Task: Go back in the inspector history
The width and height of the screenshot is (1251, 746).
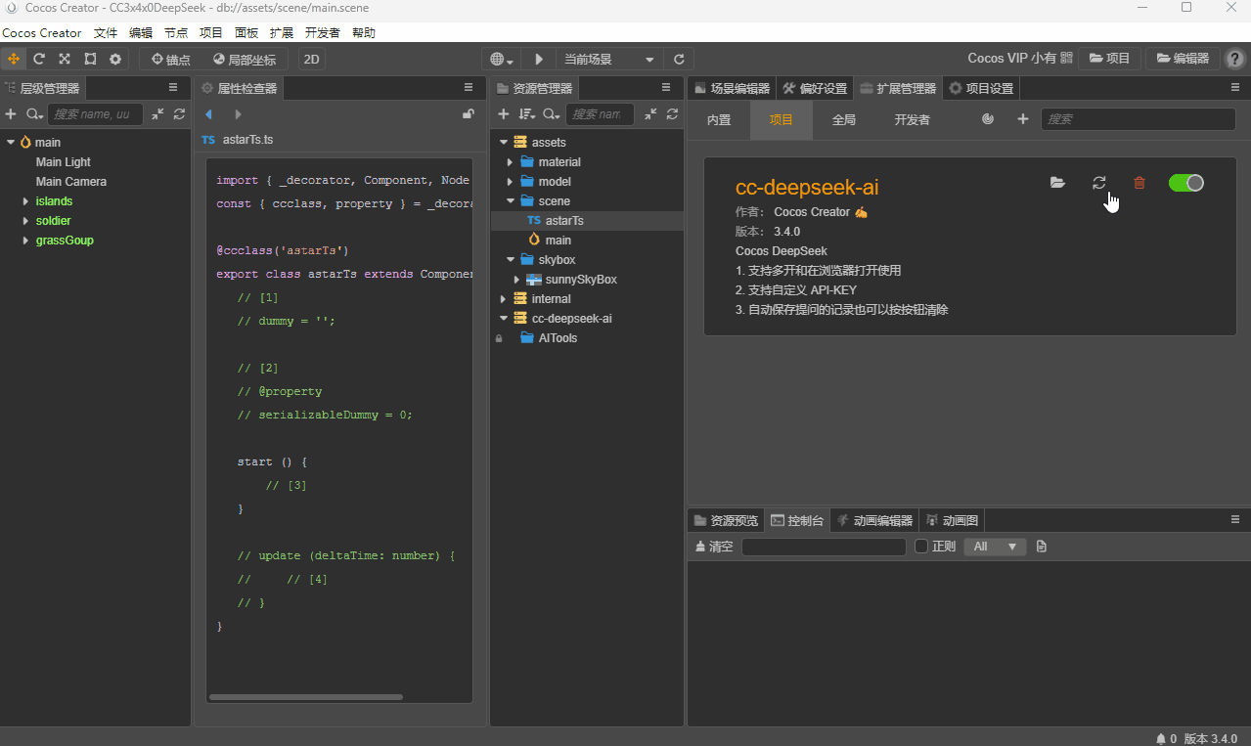Action: tap(208, 114)
